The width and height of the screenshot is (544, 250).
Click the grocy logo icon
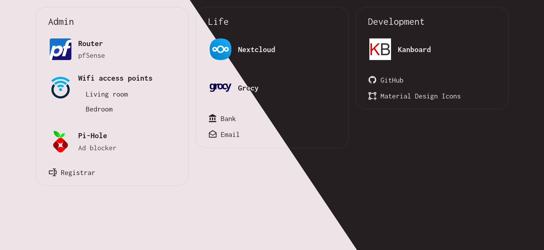click(x=220, y=87)
